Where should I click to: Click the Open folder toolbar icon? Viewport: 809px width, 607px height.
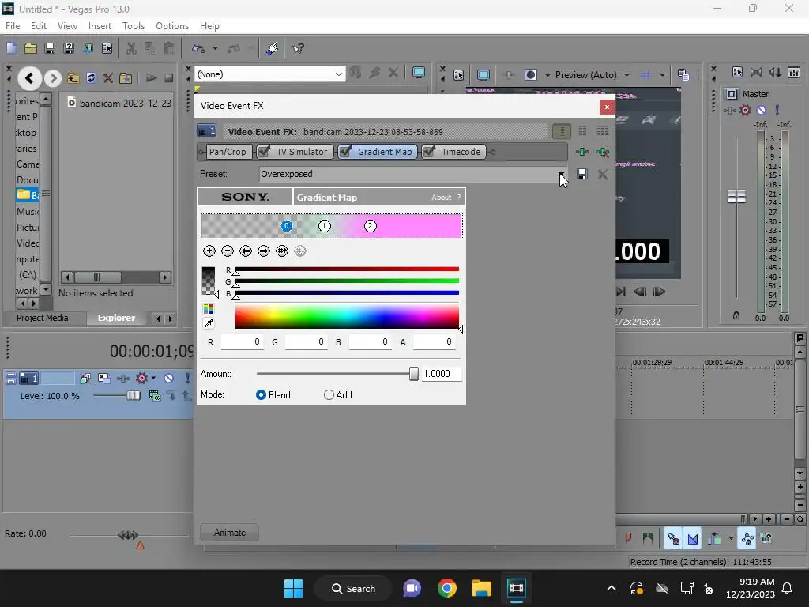click(x=31, y=48)
